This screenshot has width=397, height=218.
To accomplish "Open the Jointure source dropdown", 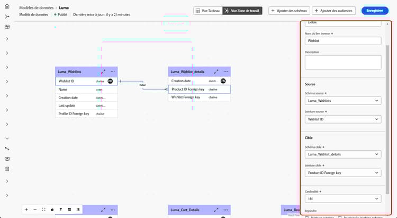I will [343, 119].
